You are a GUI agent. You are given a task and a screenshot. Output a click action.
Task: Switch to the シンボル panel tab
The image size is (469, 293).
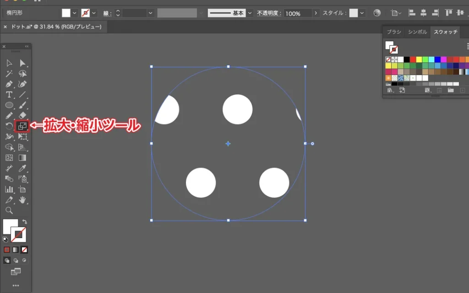(417, 32)
